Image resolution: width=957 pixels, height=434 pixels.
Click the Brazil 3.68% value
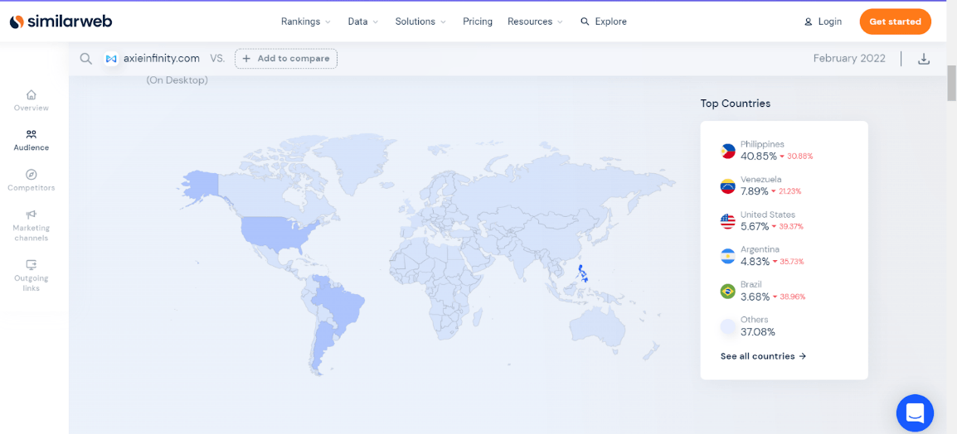coord(755,297)
